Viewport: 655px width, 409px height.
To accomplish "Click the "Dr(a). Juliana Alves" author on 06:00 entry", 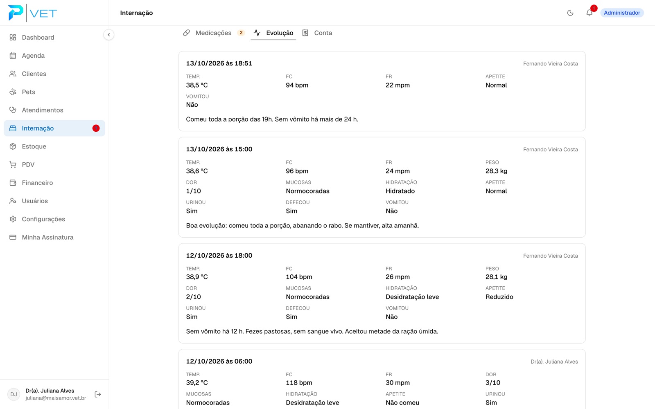I will click(554, 362).
